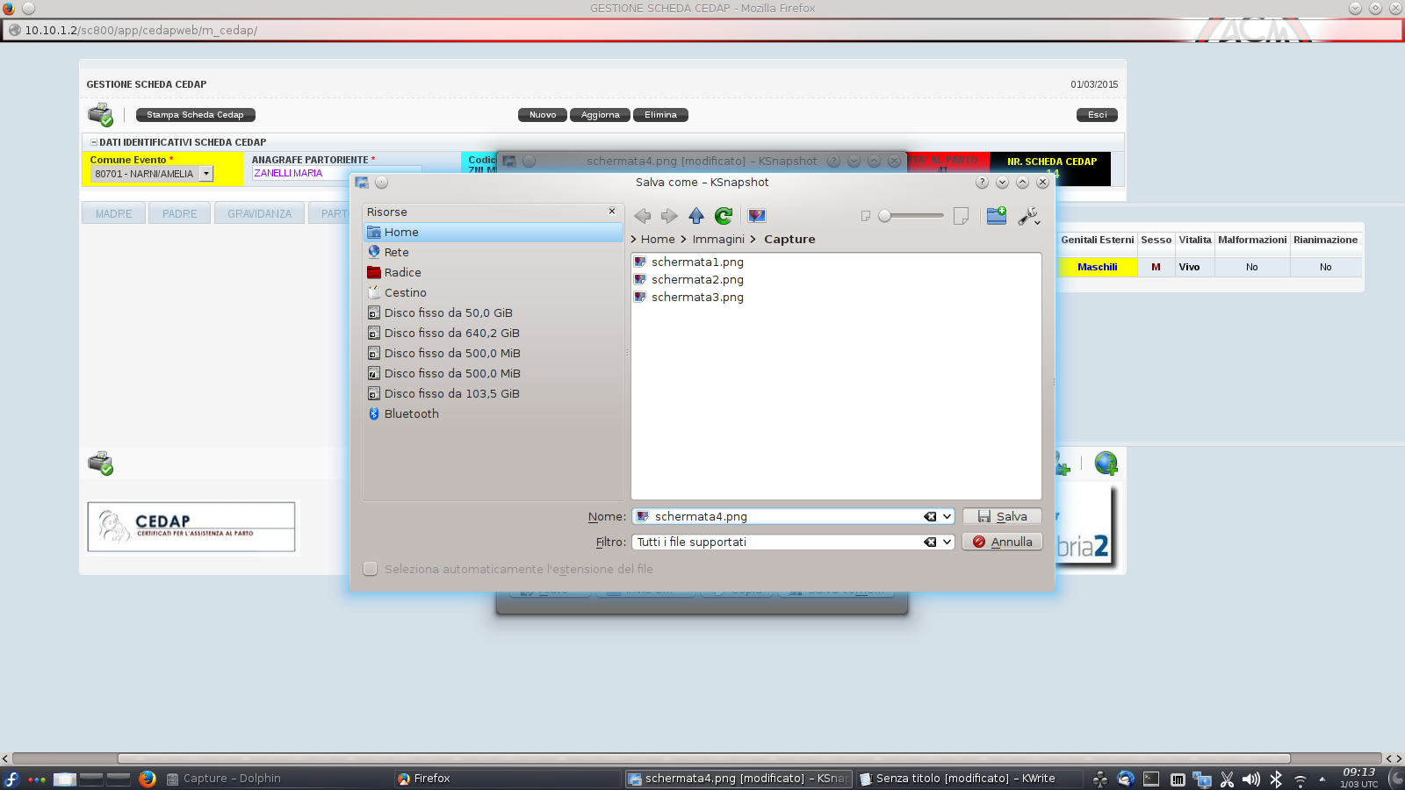This screenshot has width=1405, height=790.
Task: Open the Wi-Fi network tray icon
Action: [x=1301, y=779]
